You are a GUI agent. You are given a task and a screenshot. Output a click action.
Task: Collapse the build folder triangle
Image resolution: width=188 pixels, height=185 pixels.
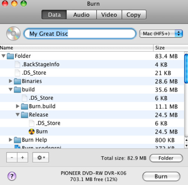coord(11,89)
